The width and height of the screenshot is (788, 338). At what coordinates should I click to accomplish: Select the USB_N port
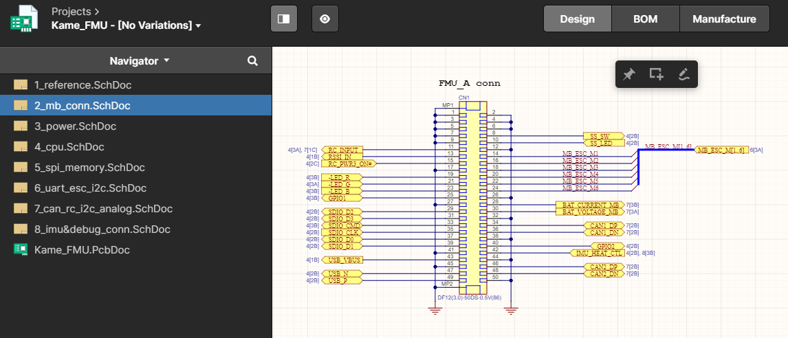pos(341,273)
